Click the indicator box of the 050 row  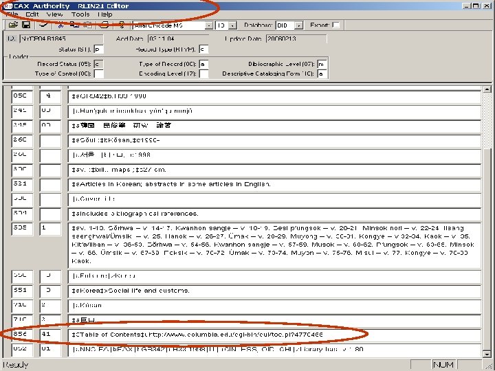tap(50, 97)
